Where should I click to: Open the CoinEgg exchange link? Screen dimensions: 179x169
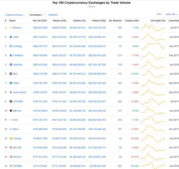coord(17,46)
